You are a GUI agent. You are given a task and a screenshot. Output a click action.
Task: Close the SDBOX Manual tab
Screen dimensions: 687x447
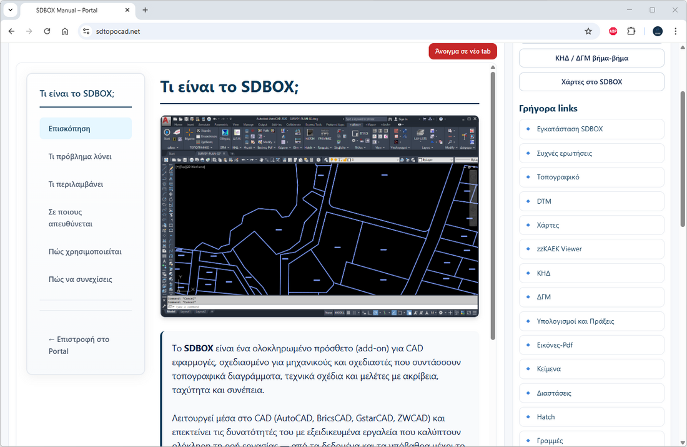[x=127, y=10]
